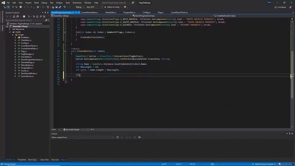The width and height of the screenshot is (295, 166).
Task: Select FlagManager.cs in Solution Explorer
Action: tap(28, 54)
